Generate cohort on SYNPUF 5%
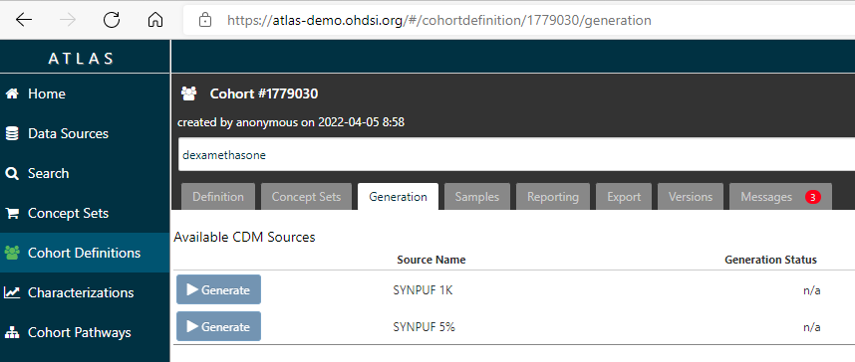This screenshot has height=362, width=855. coord(218,326)
